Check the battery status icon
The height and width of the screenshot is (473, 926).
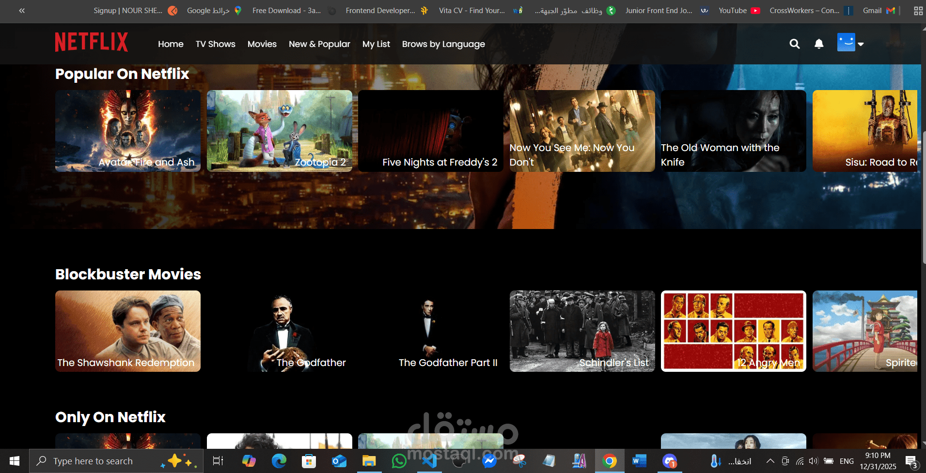[x=829, y=461]
